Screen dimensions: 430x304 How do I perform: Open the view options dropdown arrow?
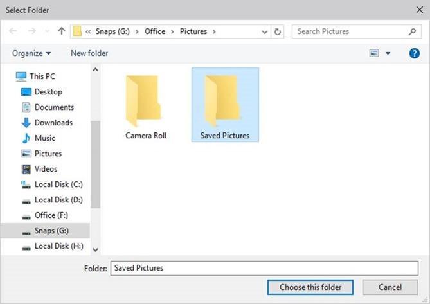[x=388, y=53]
